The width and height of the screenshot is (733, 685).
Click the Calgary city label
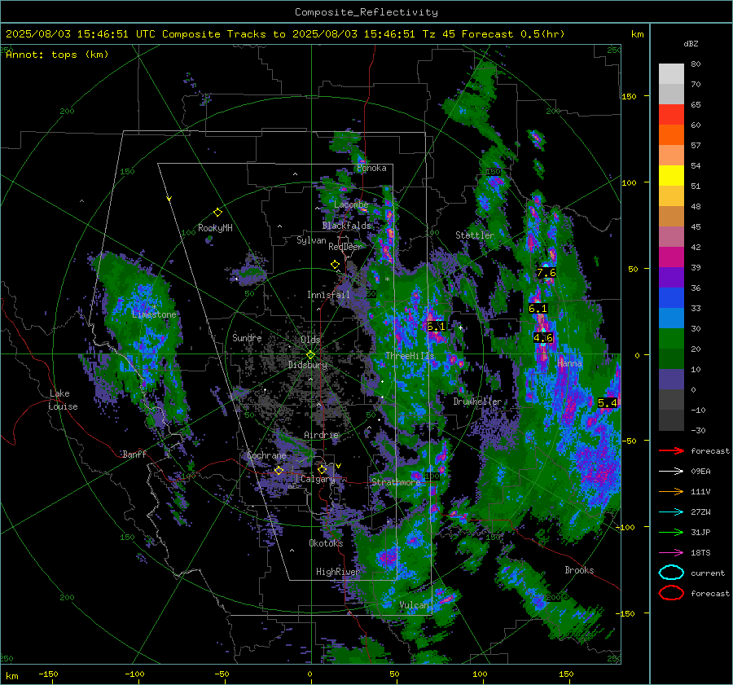click(x=318, y=479)
